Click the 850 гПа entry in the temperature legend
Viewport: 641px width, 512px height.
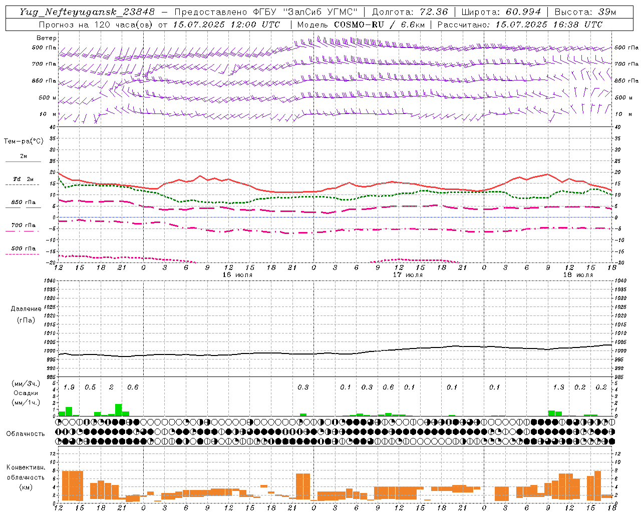(23, 202)
